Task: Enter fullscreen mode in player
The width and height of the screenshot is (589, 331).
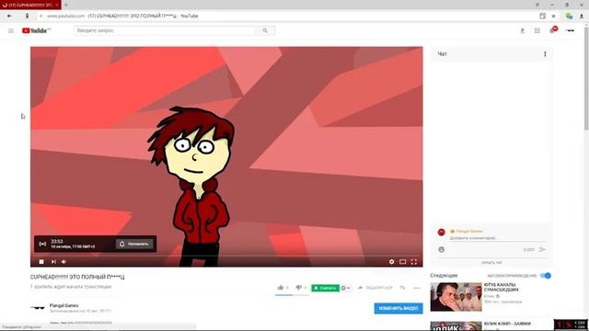Action: pyautogui.click(x=413, y=261)
